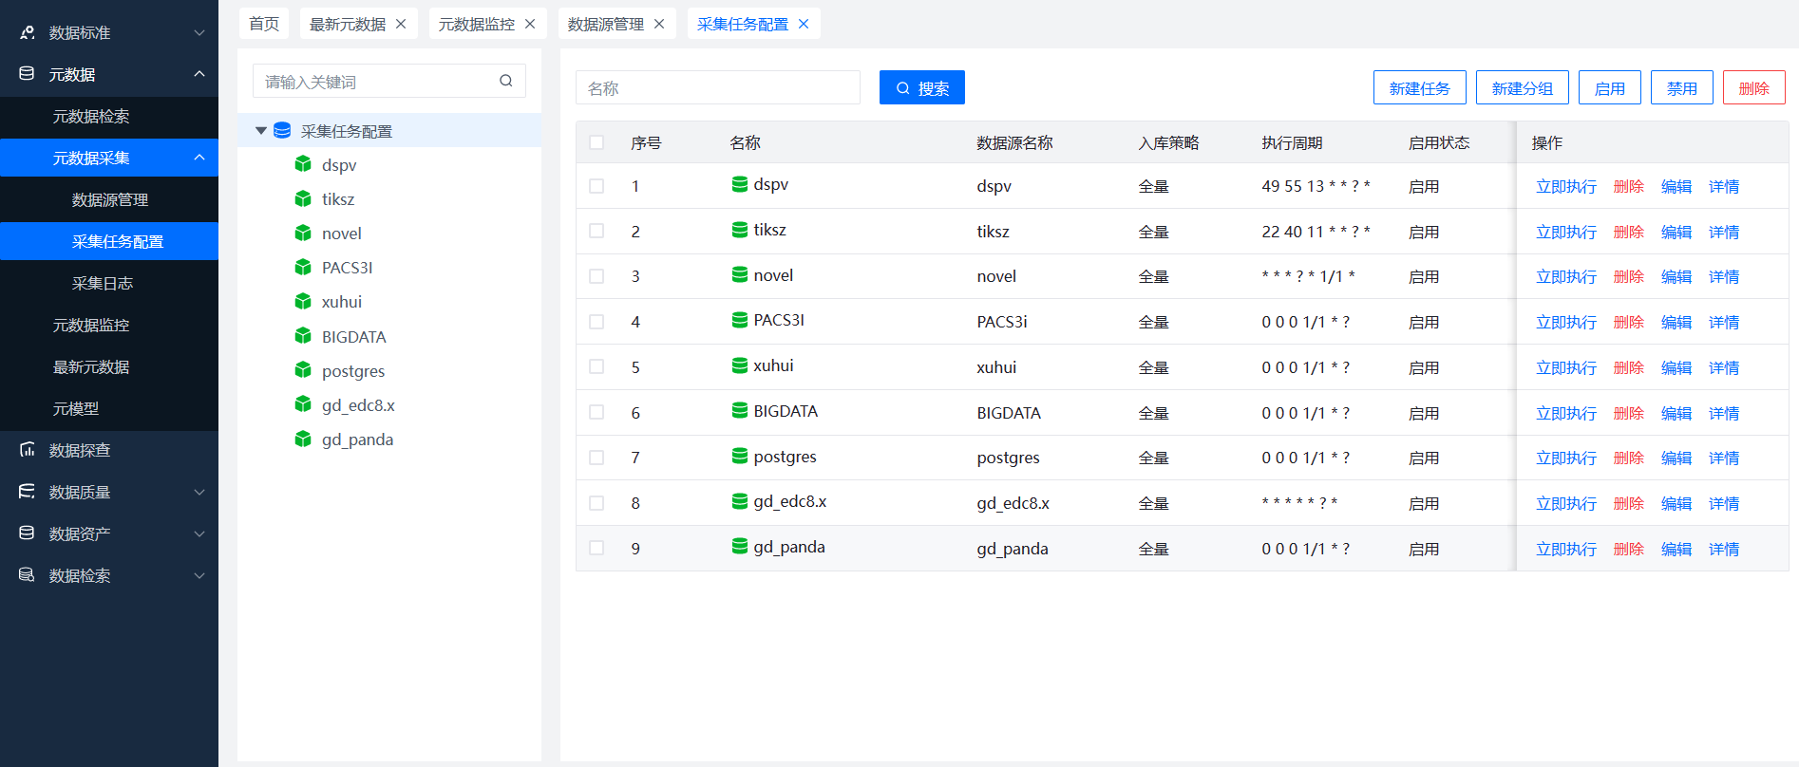This screenshot has height=767, width=1799.
Task: Close the 元数据监控 tab
Action: click(x=530, y=24)
